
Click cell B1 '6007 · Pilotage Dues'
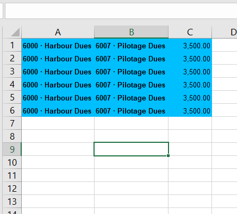tap(131, 45)
